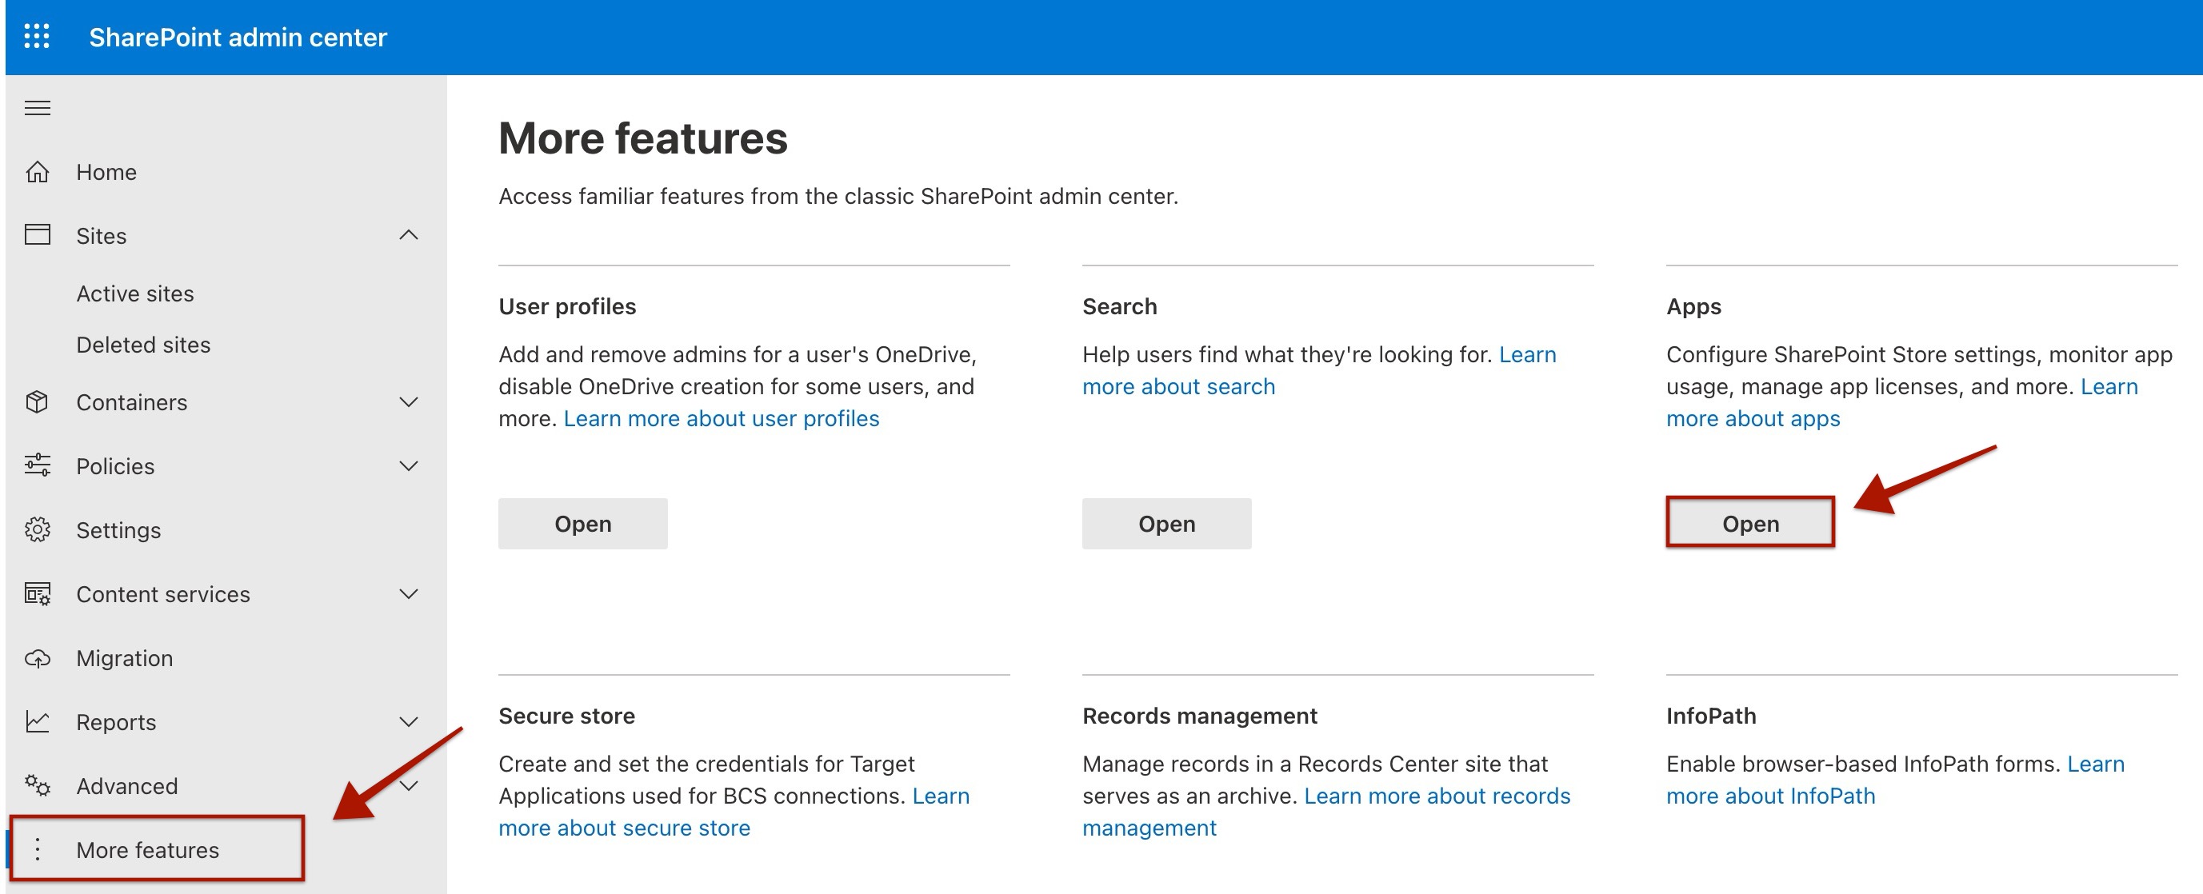This screenshot has width=2203, height=894.
Task: Click the Reports chart icon
Action: 37,721
